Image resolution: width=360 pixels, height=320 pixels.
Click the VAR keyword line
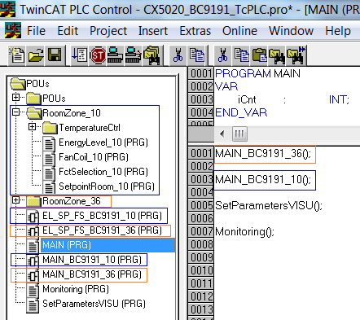[x=226, y=86]
